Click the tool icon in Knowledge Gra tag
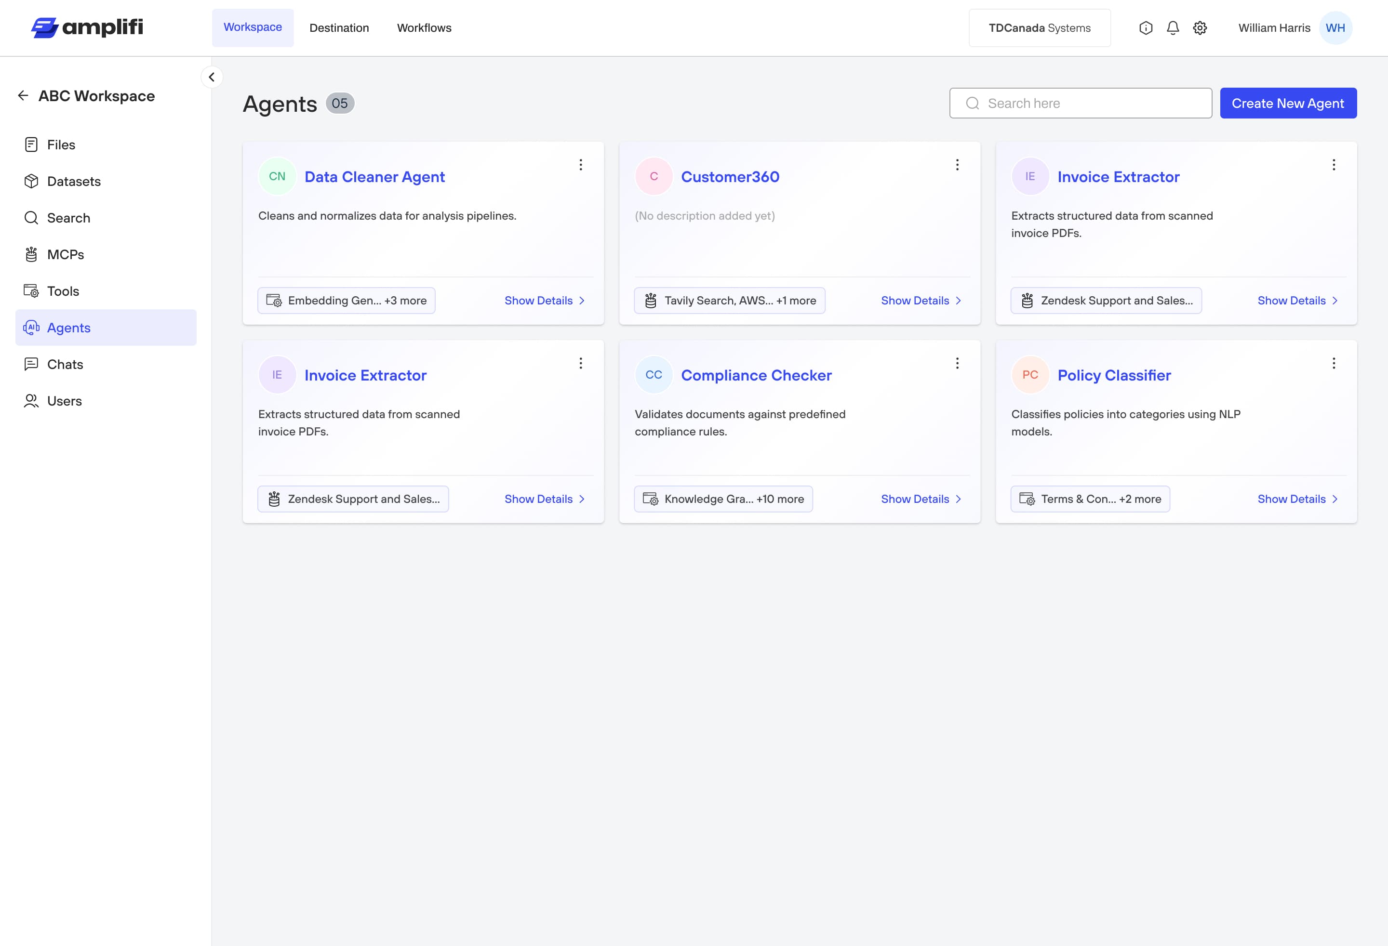The image size is (1388, 946). pos(651,499)
